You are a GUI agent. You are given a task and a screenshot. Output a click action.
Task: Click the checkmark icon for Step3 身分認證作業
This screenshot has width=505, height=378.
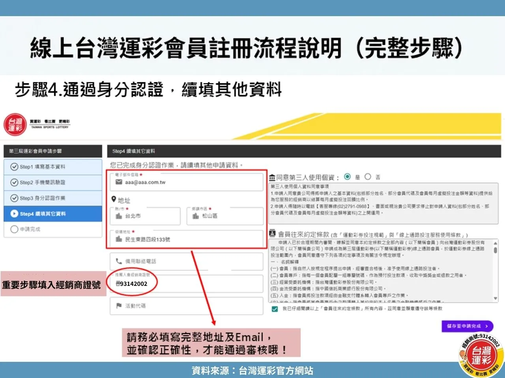(x=14, y=198)
